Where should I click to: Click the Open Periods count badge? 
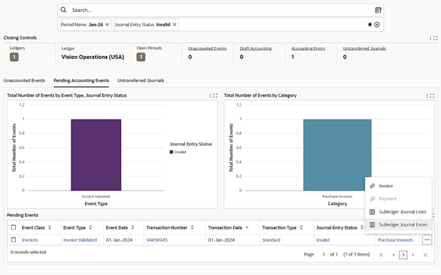point(141,57)
